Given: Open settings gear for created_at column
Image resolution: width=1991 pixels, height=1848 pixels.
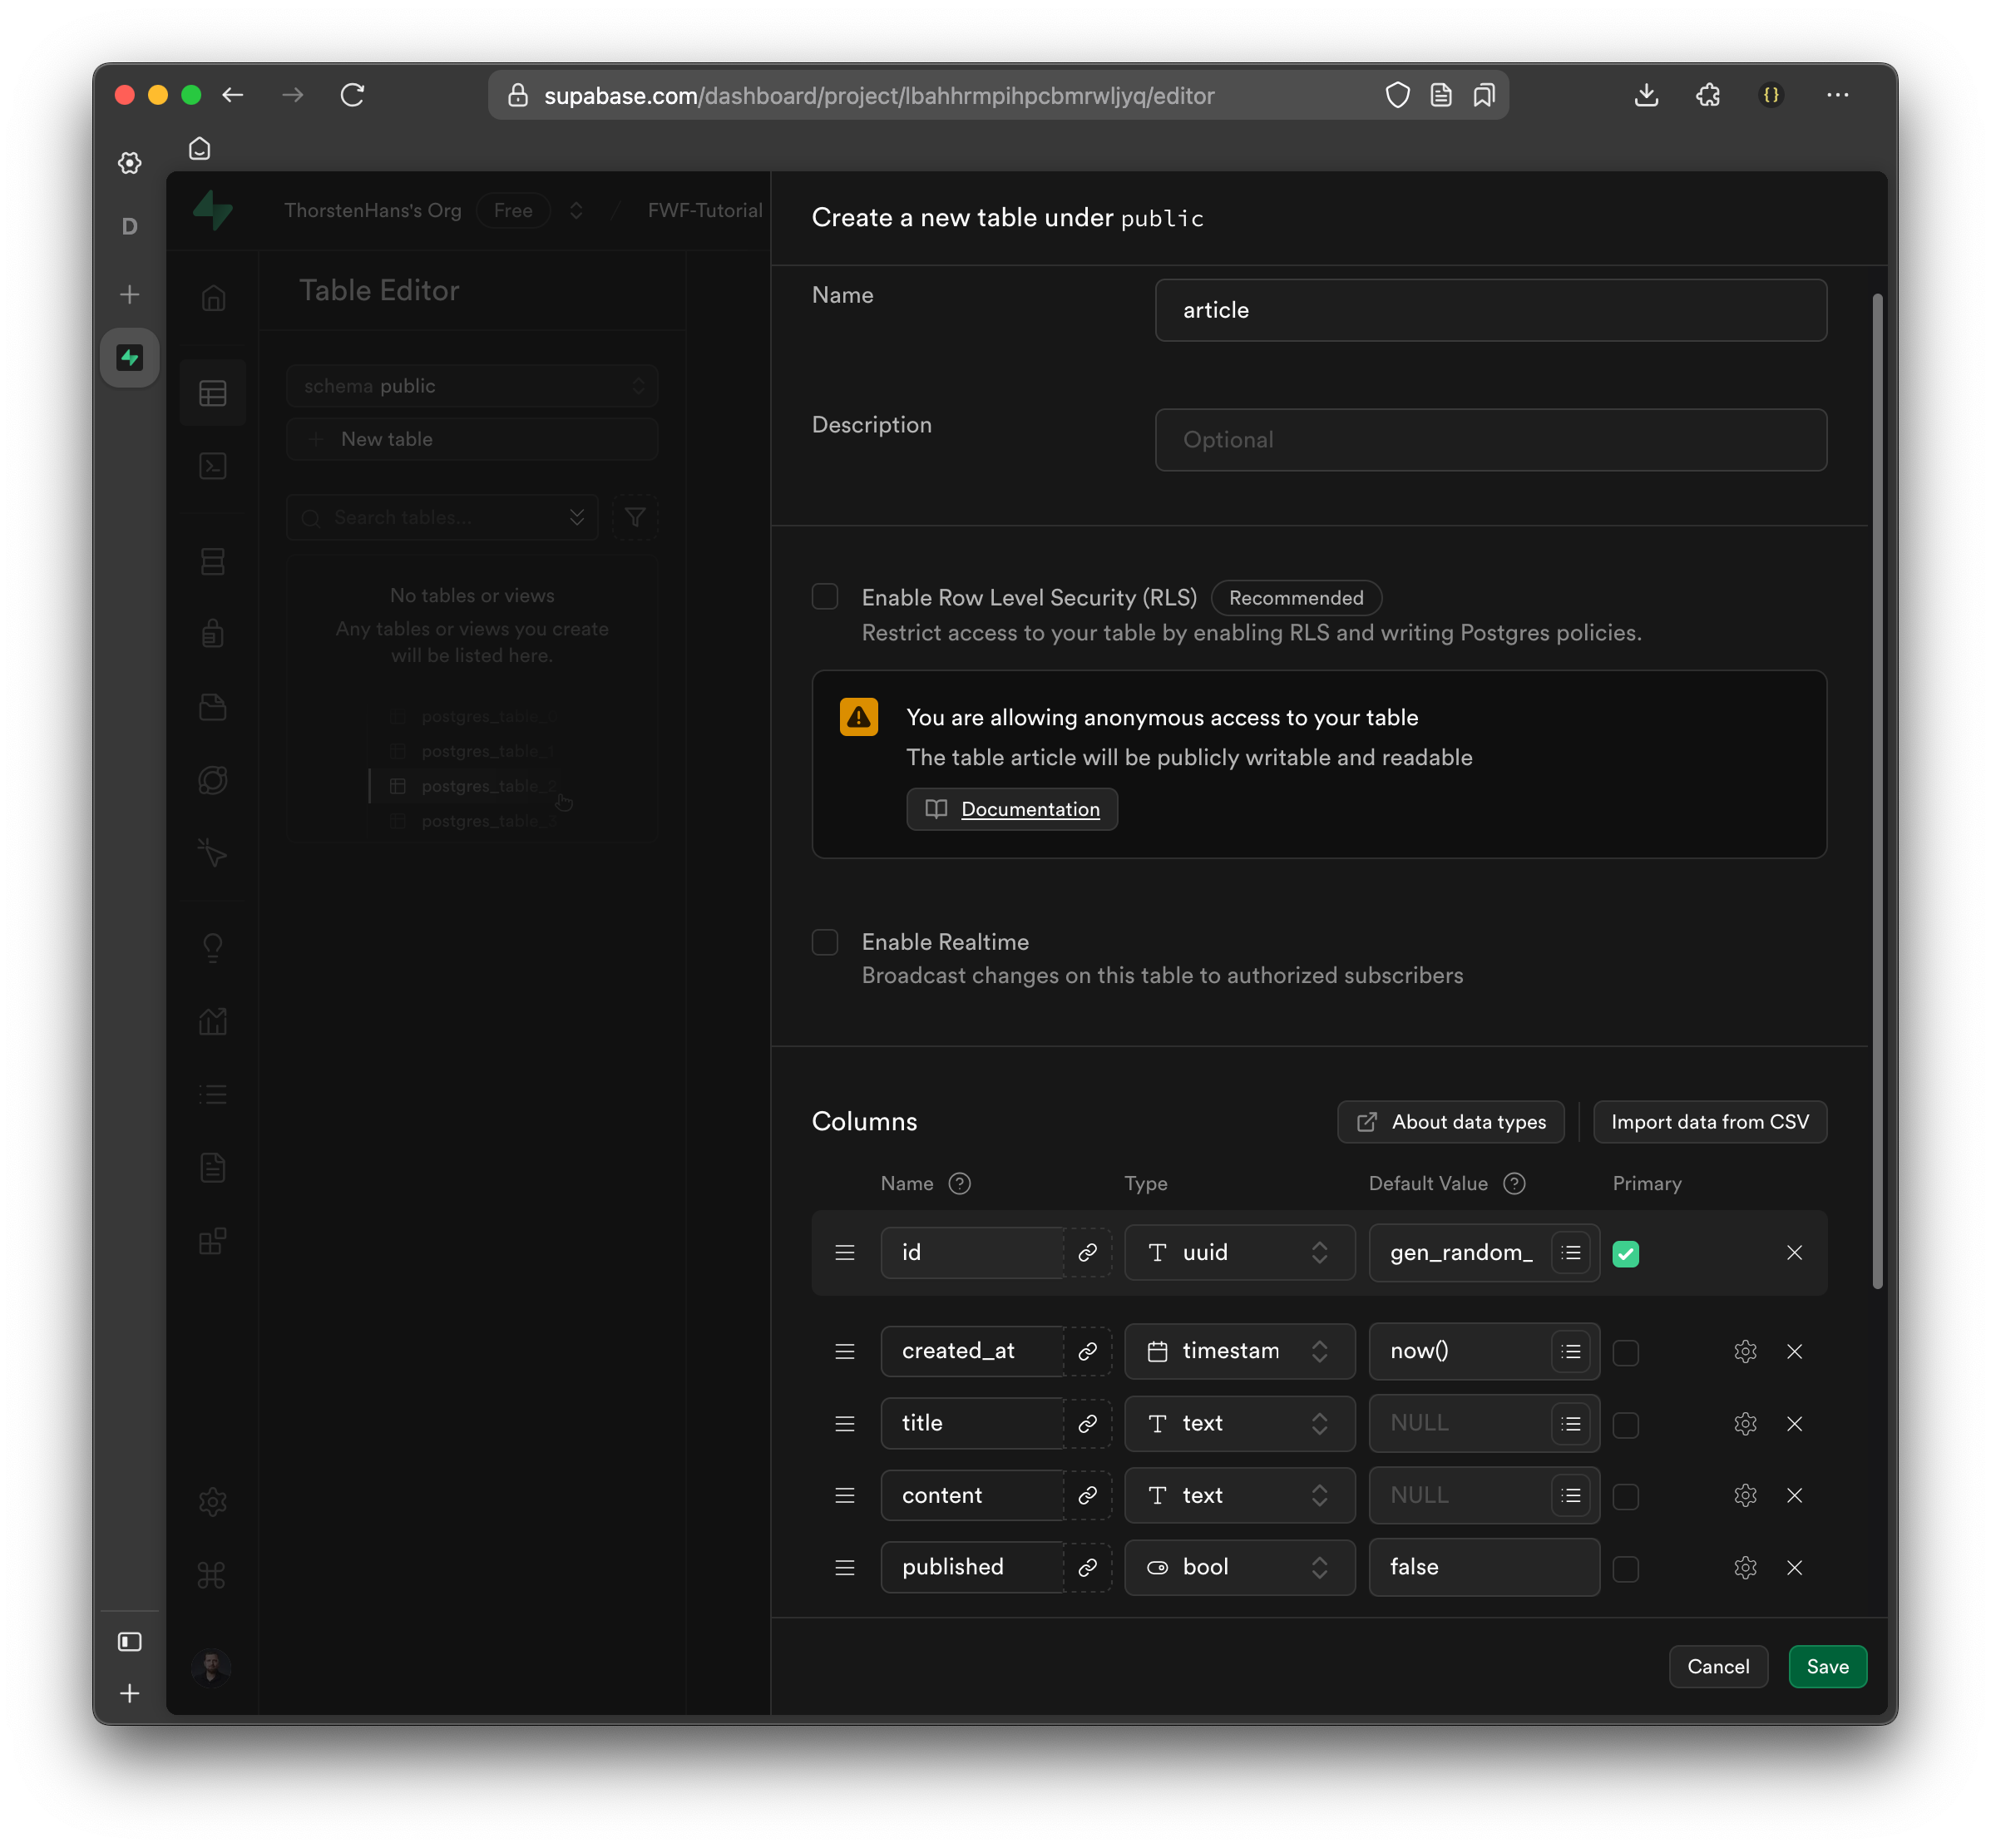Looking at the screenshot, I should coord(1745,1351).
